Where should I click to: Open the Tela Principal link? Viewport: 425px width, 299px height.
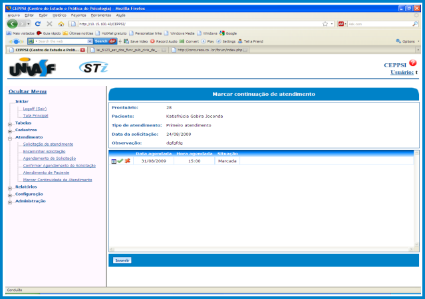(x=35, y=116)
